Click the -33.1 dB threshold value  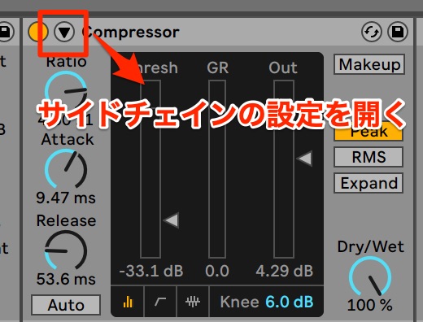pos(151,271)
